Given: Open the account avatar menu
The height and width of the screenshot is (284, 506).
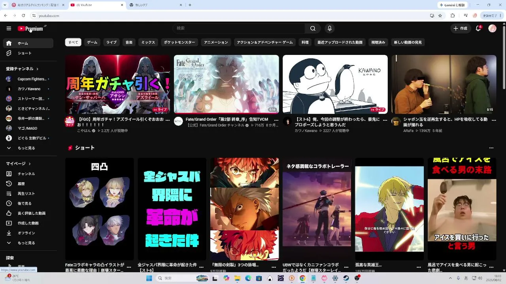Looking at the screenshot, I should pyautogui.click(x=492, y=28).
